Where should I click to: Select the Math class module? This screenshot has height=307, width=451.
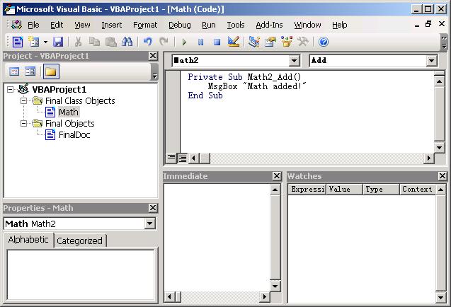pos(69,112)
